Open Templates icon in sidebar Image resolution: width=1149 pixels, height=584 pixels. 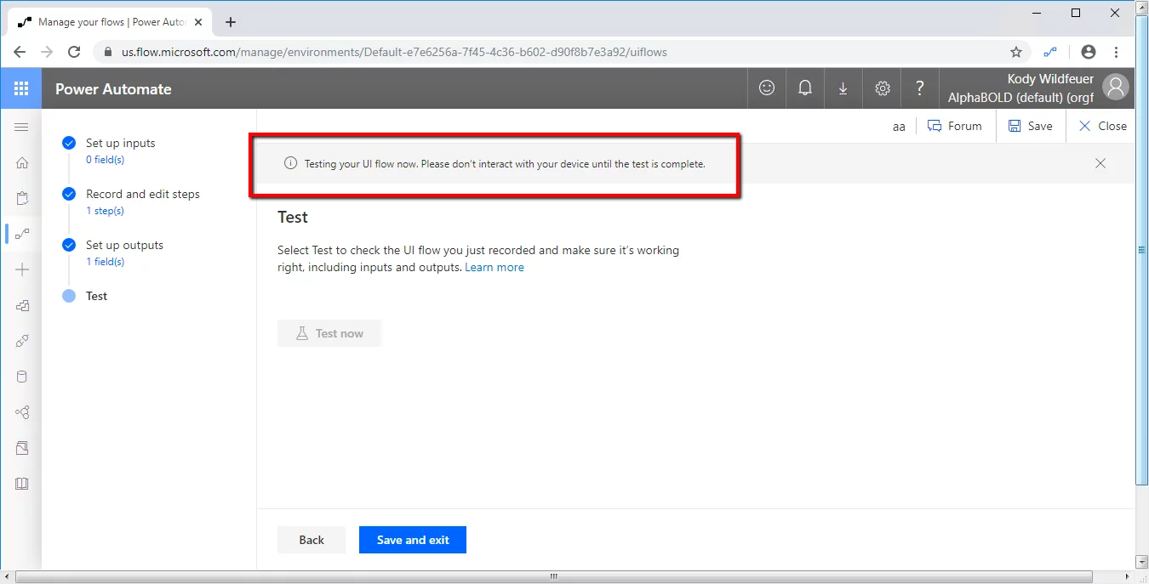pos(22,305)
